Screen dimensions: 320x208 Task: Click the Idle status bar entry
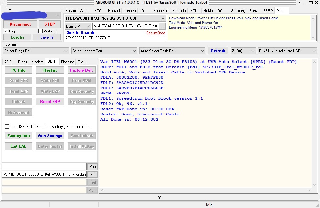pos(209,205)
